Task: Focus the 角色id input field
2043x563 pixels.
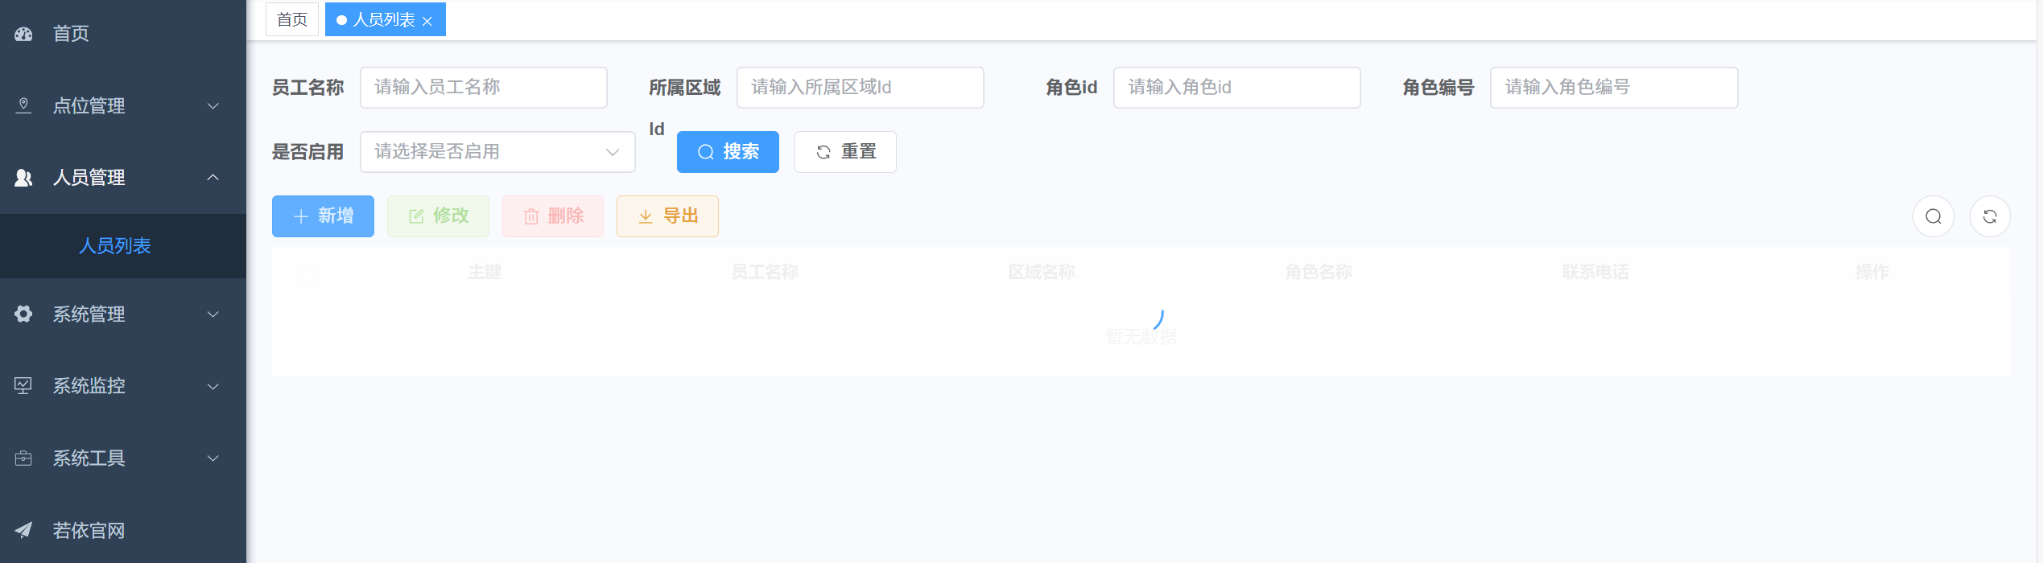Action: (x=1237, y=88)
